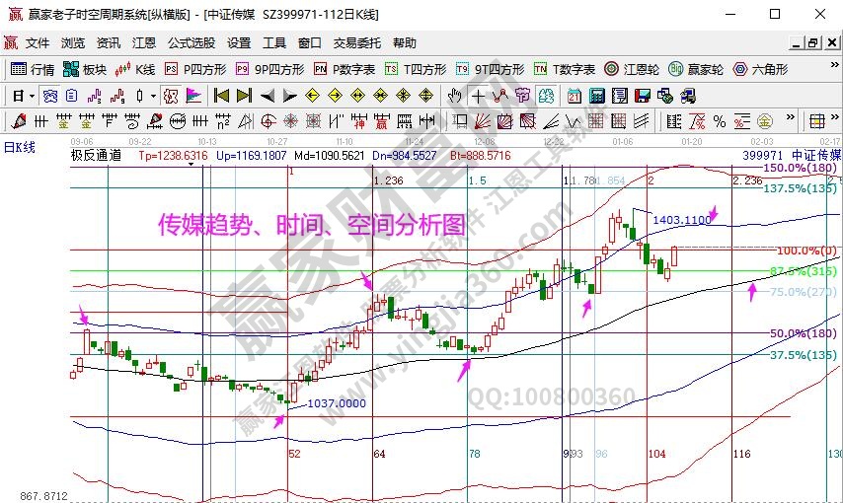Click the 日K线 label above the chart
843x503 pixels.
(x=19, y=146)
